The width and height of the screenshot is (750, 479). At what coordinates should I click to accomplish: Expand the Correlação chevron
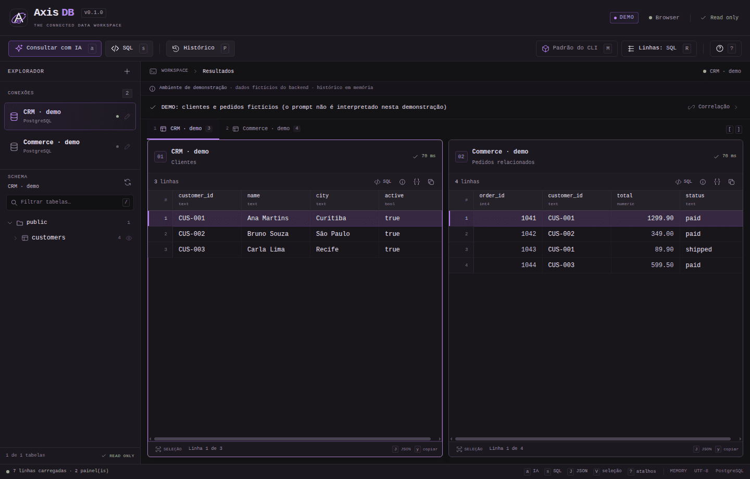click(736, 107)
